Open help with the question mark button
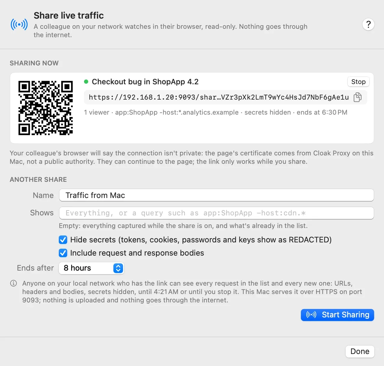 pos(368,24)
